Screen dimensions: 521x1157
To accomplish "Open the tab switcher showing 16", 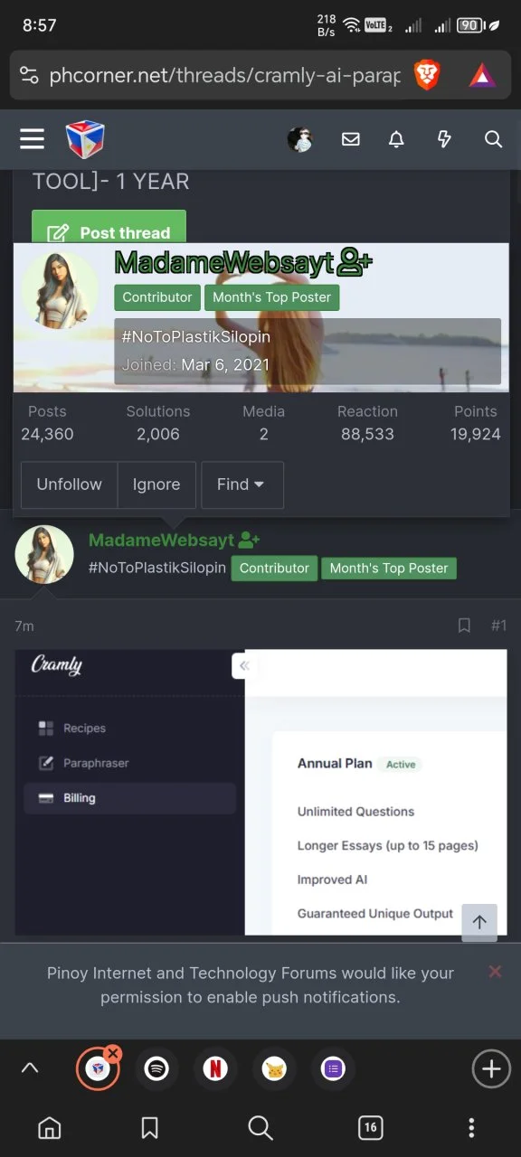I will 370,1127.
